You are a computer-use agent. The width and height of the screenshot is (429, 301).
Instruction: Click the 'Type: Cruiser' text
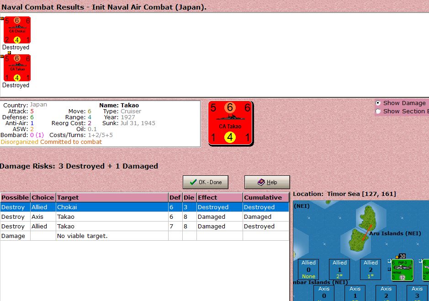coord(122,111)
